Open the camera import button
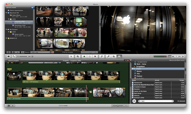The height and width of the screenshot is (114, 191). point(8,56)
